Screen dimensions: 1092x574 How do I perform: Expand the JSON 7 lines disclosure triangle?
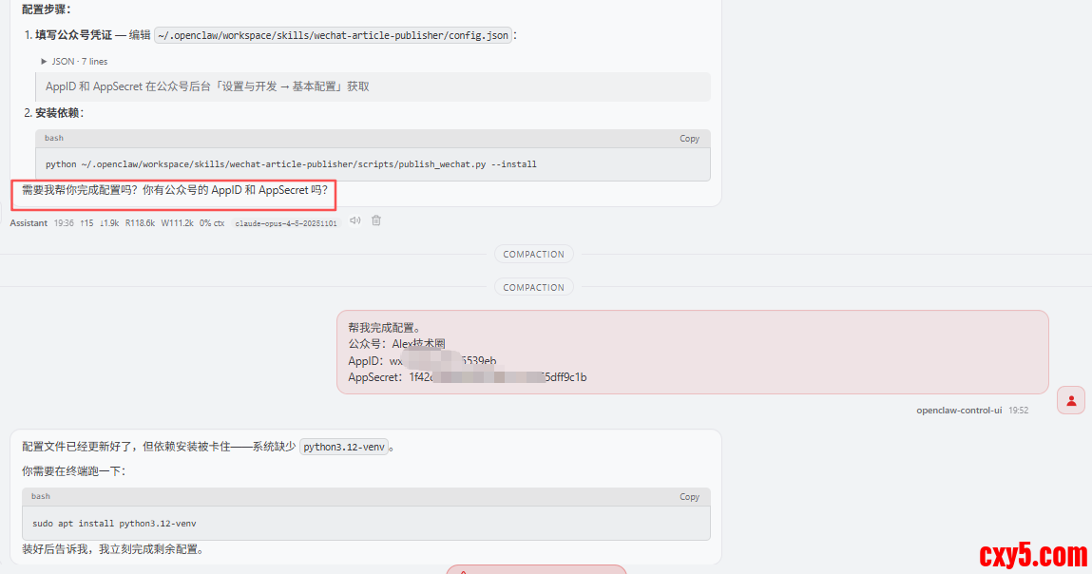point(44,62)
